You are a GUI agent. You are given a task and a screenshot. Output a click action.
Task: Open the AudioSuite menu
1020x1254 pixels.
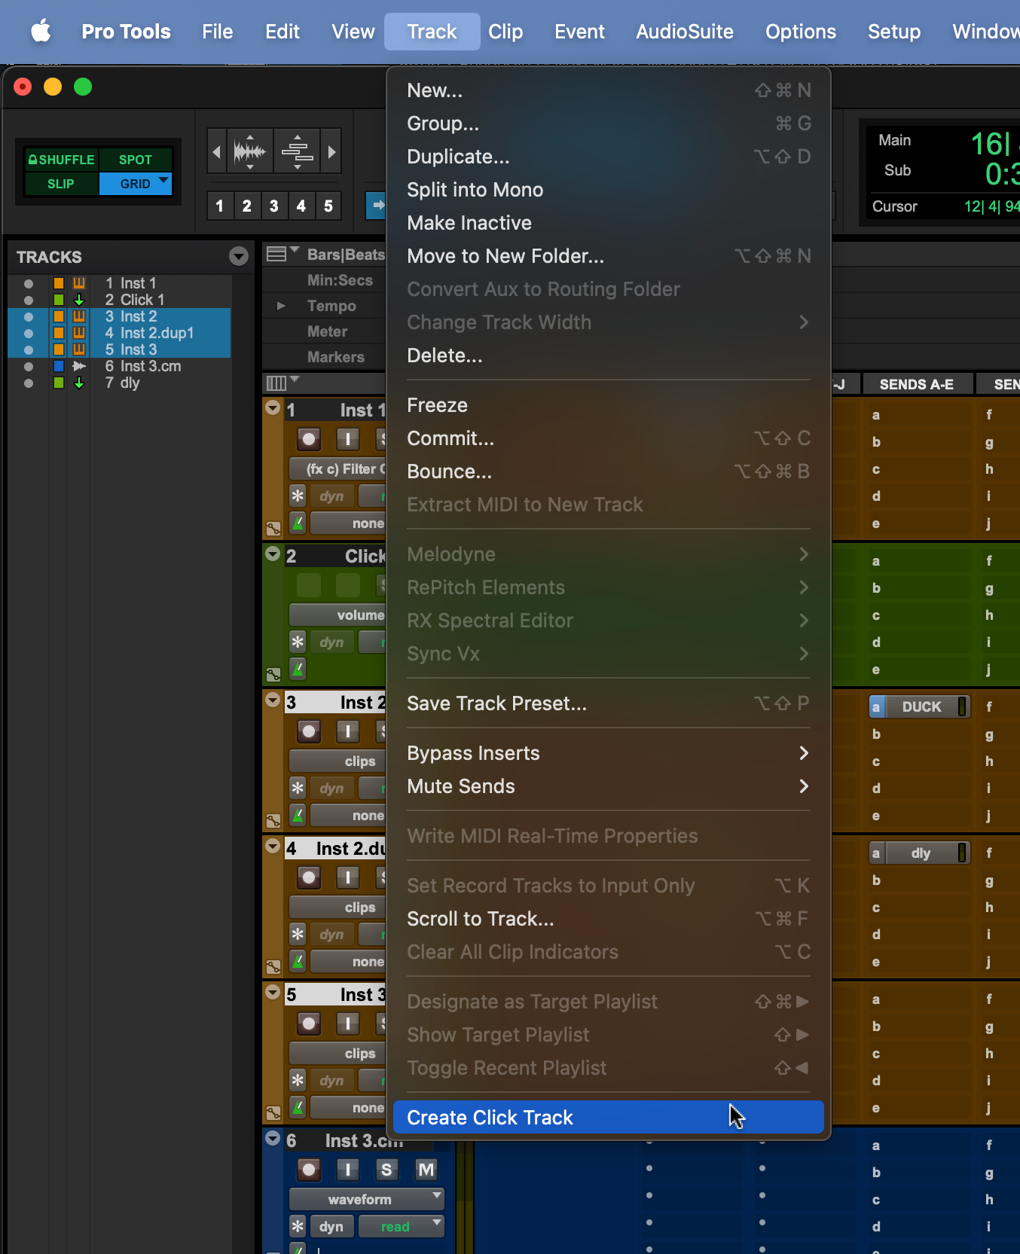coord(685,32)
